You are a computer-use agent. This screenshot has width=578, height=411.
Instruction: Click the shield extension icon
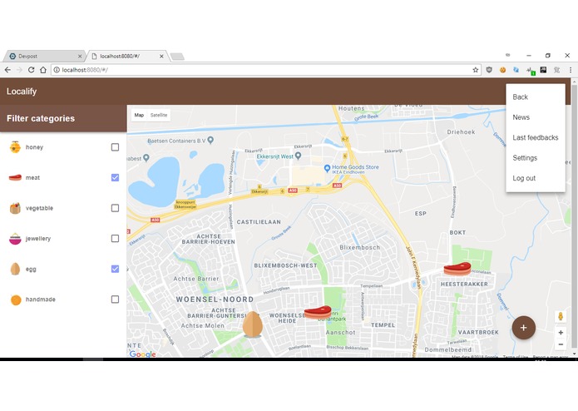[489, 70]
